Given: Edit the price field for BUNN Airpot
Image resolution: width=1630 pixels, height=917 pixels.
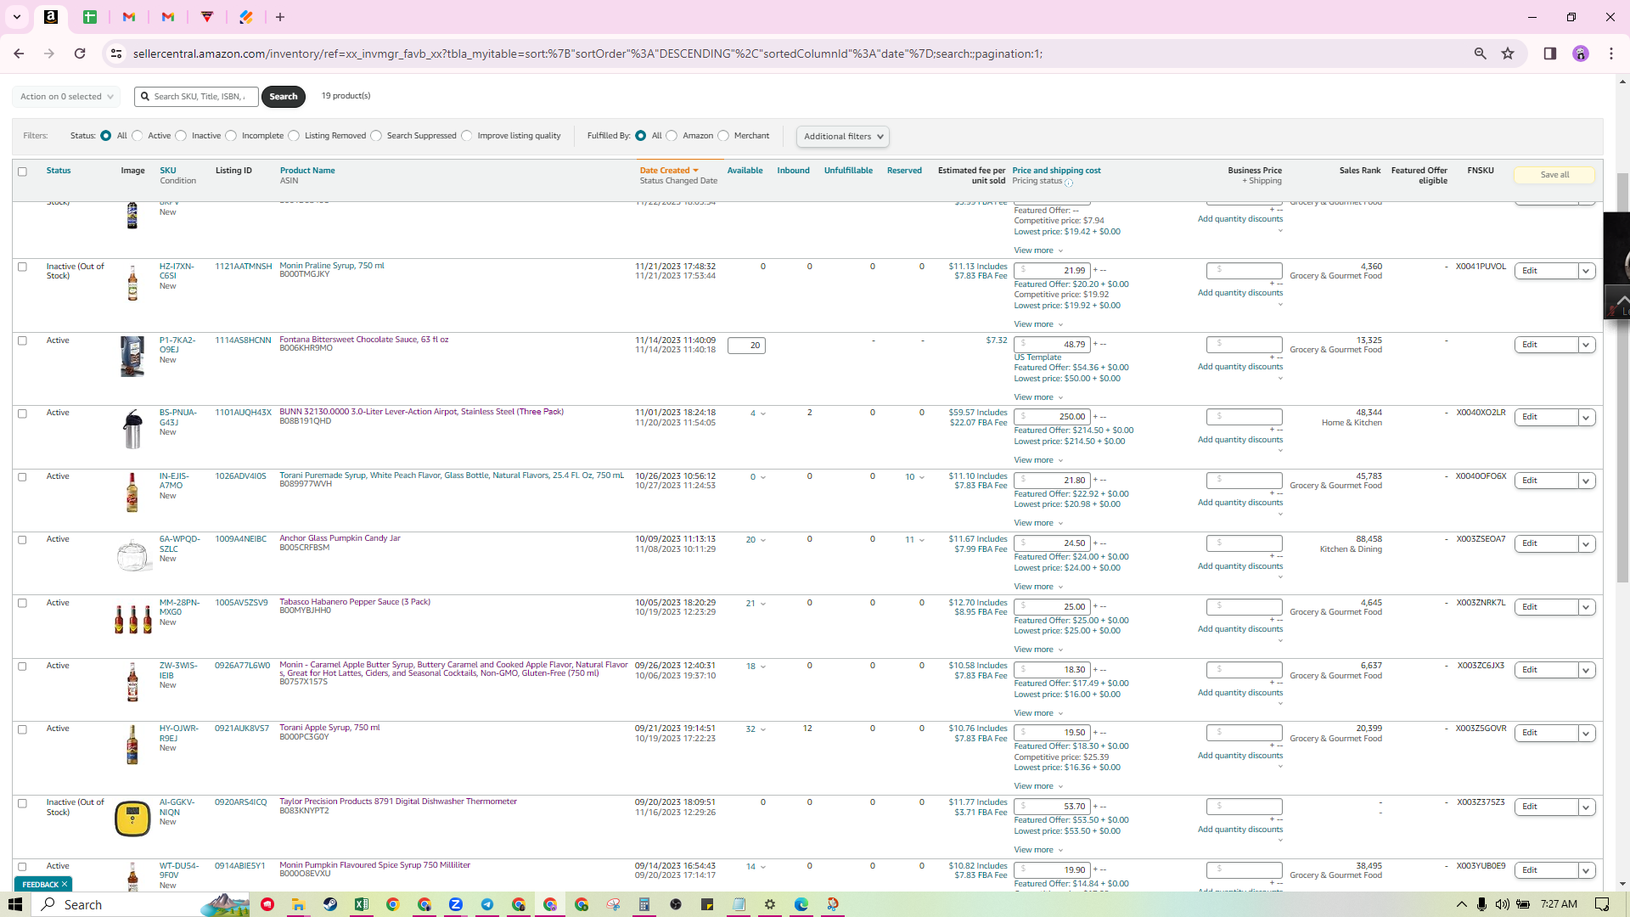Looking at the screenshot, I should pos(1052,417).
